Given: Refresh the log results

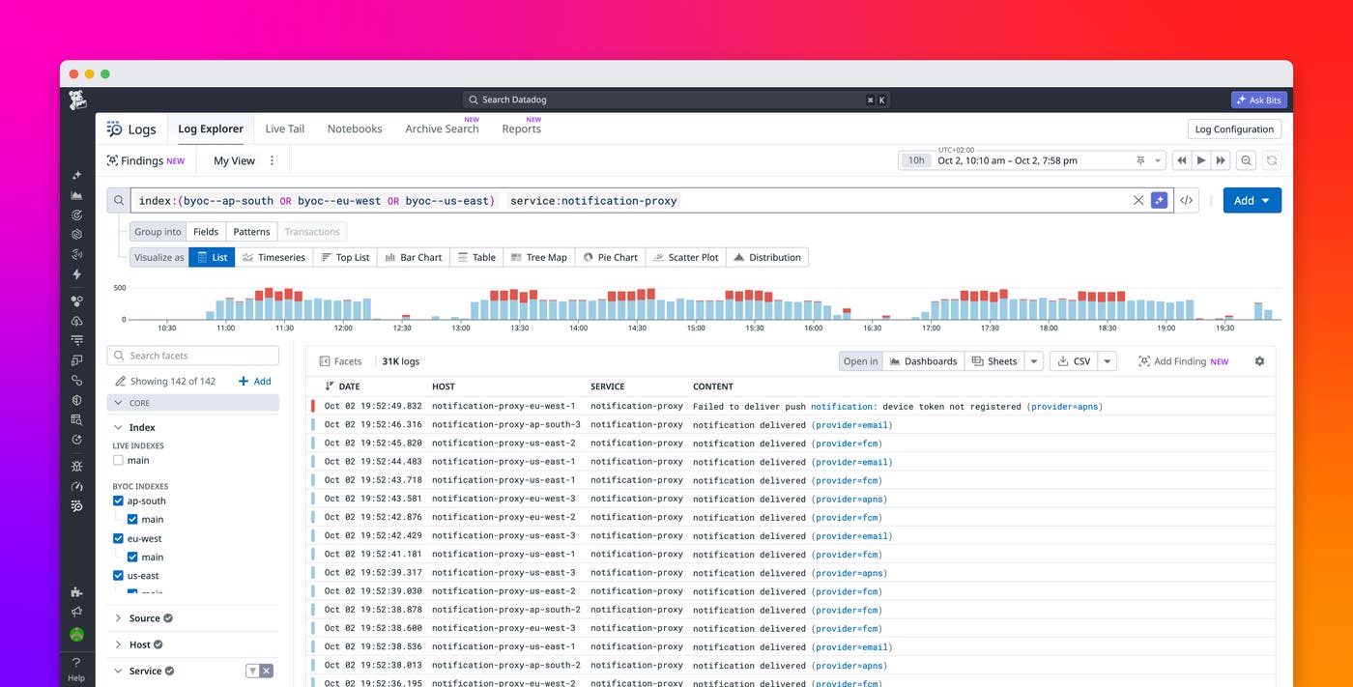Looking at the screenshot, I should tap(1272, 160).
